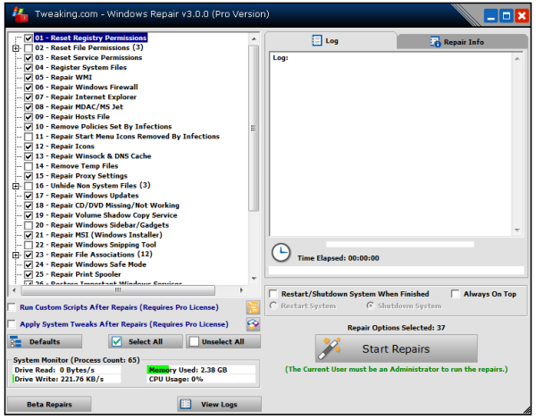This screenshot has height=419, width=536.
Task: Open the custom scripts editor icon
Action: click(253, 307)
